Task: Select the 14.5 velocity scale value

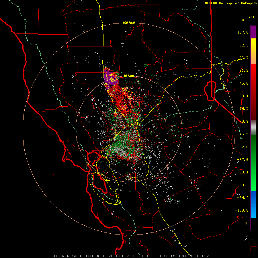Action: click(x=244, y=109)
